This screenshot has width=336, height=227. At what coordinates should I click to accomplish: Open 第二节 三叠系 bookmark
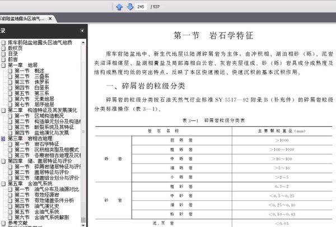pyautogui.click(x=32, y=77)
